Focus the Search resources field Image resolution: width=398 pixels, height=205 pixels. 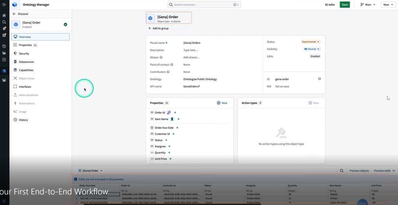pyautogui.click(x=204, y=4)
